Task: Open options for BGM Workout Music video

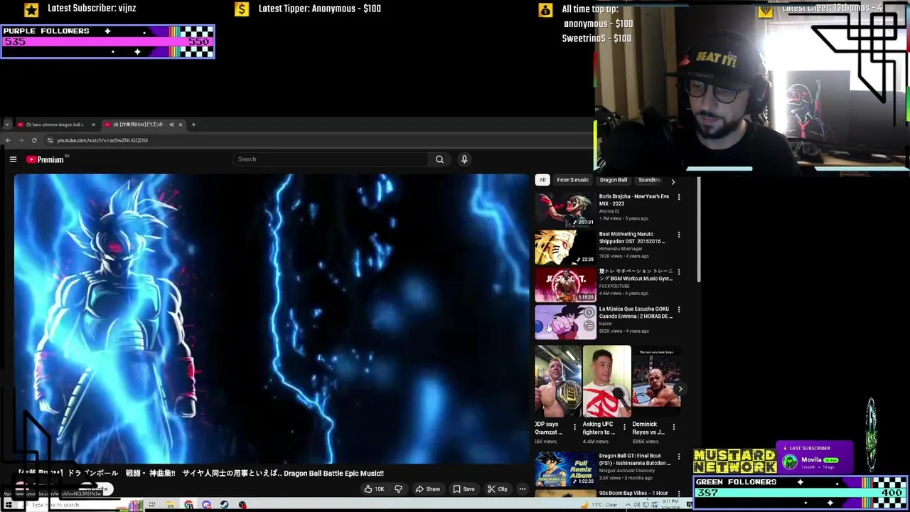Action: click(x=679, y=272)
